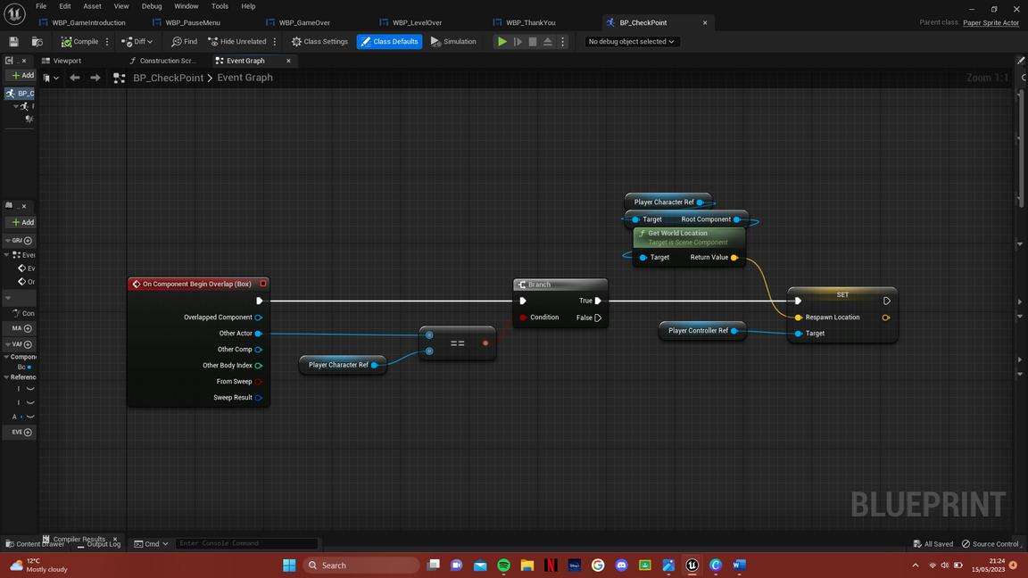Open the Debug menu
Screen dimensions: 1028x578
point(152,6)
